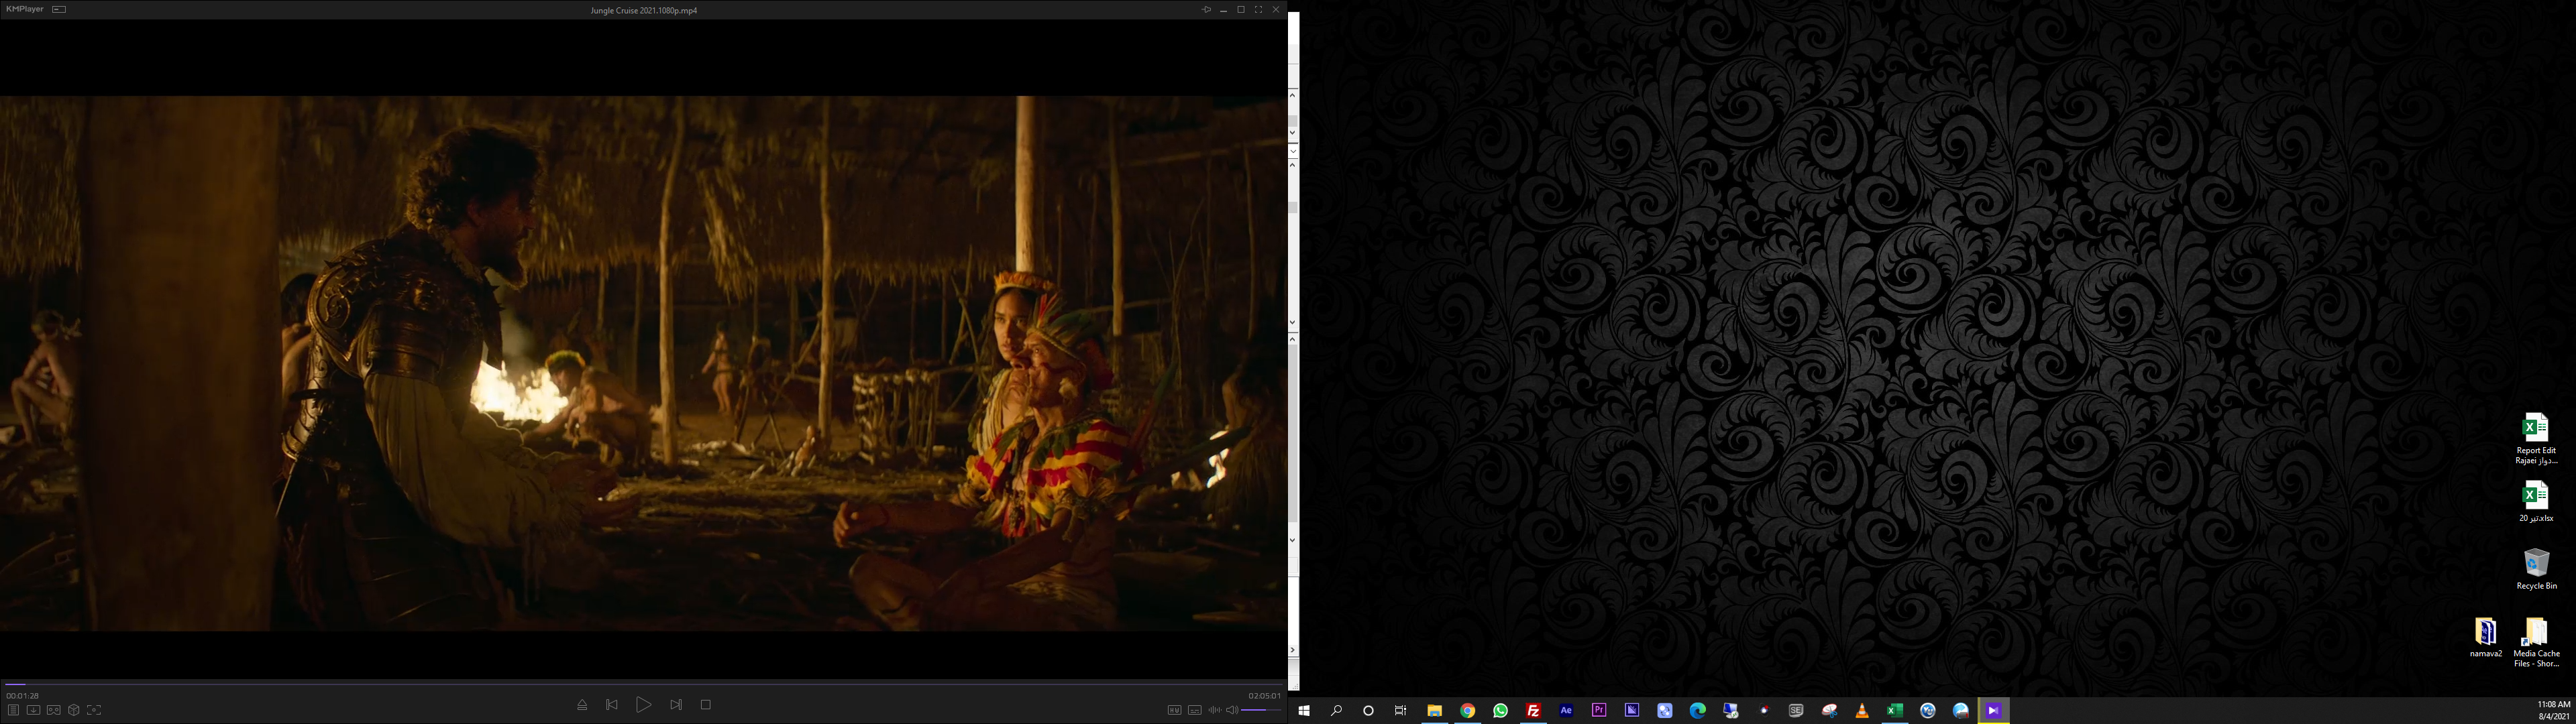
Task: Open the KMPlayer main menu logo
Action: (x=24, y=9)
